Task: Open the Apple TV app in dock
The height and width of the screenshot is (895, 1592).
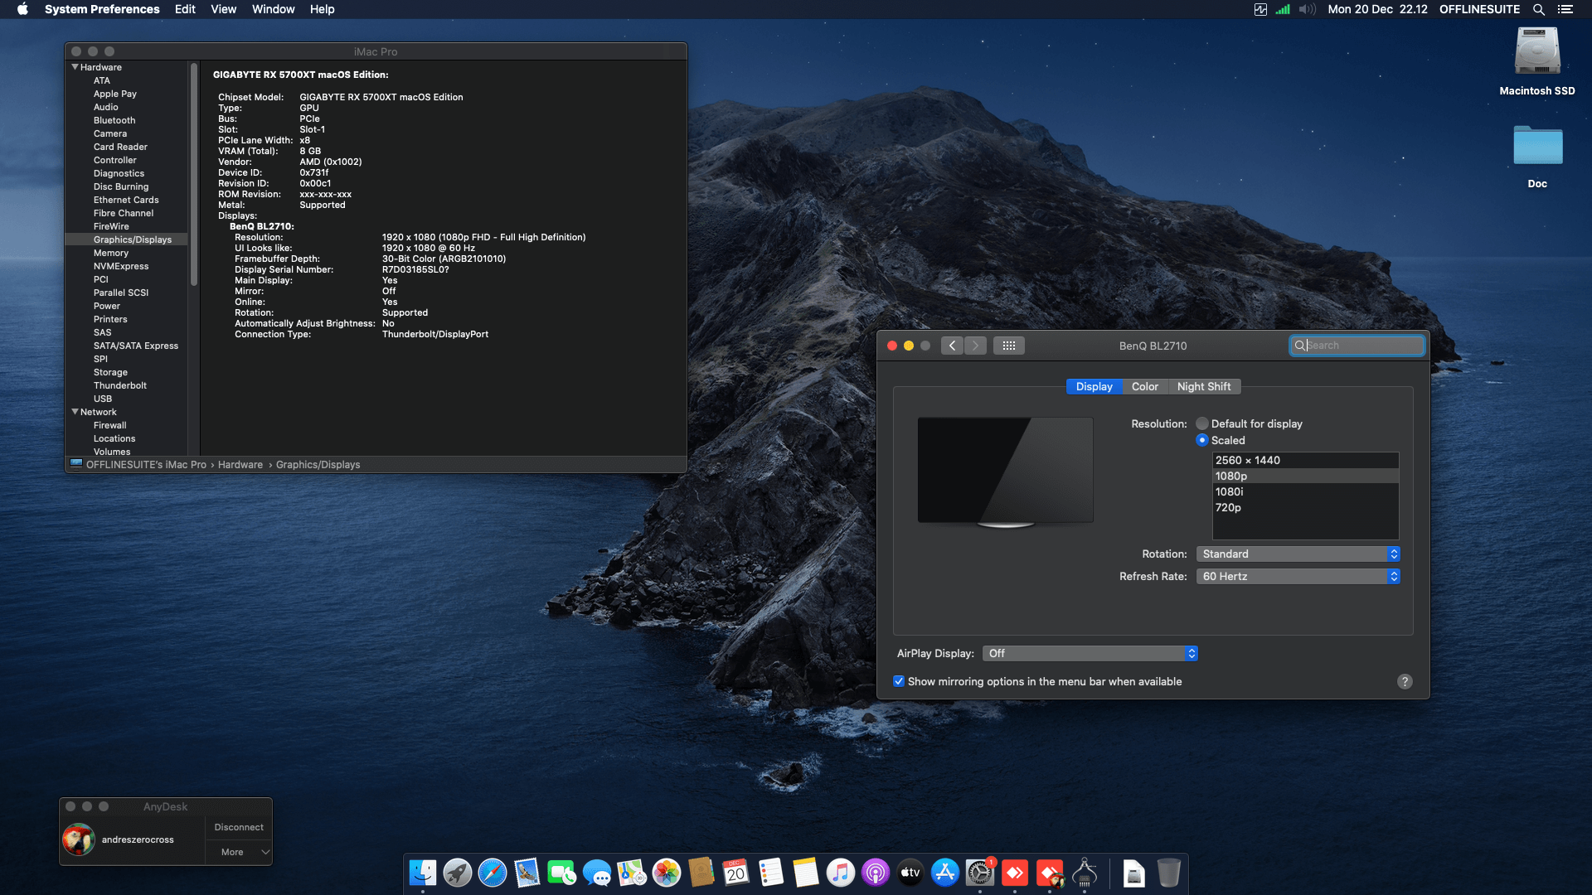Action: click(x=910, y=873)
